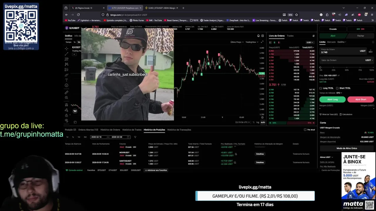376x211 pixels.
Task: Show both bids and asks order book view
Action: pos(270,42)
